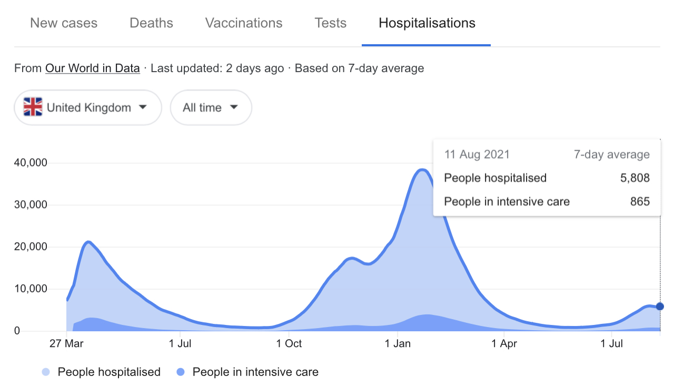Viewport: 674px width, 386px height.
Task: Switch to the New cases tab
Action: click(x=64, y=23)
